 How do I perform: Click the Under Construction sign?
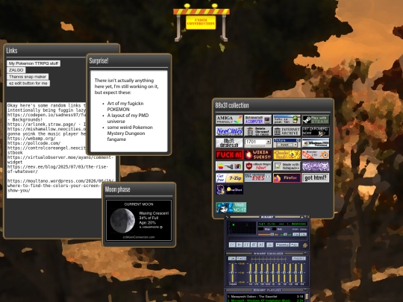tap(201, 22)
